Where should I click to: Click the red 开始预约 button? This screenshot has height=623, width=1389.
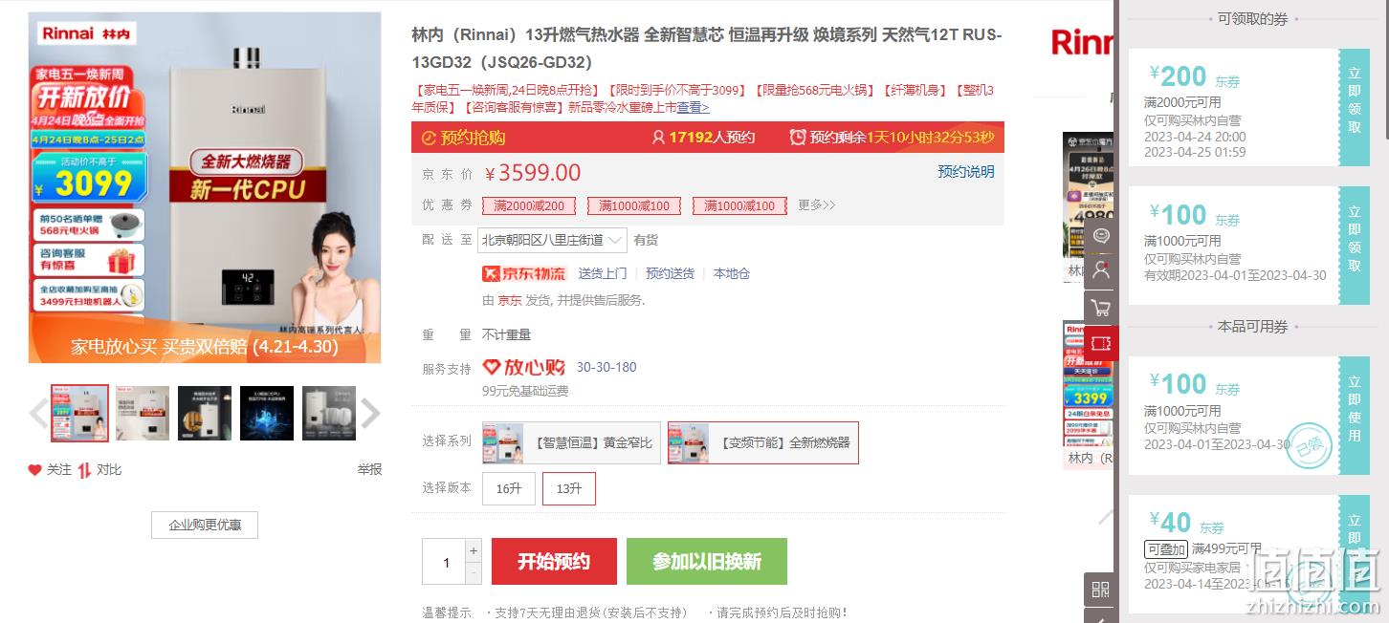[x=554, y=561]
